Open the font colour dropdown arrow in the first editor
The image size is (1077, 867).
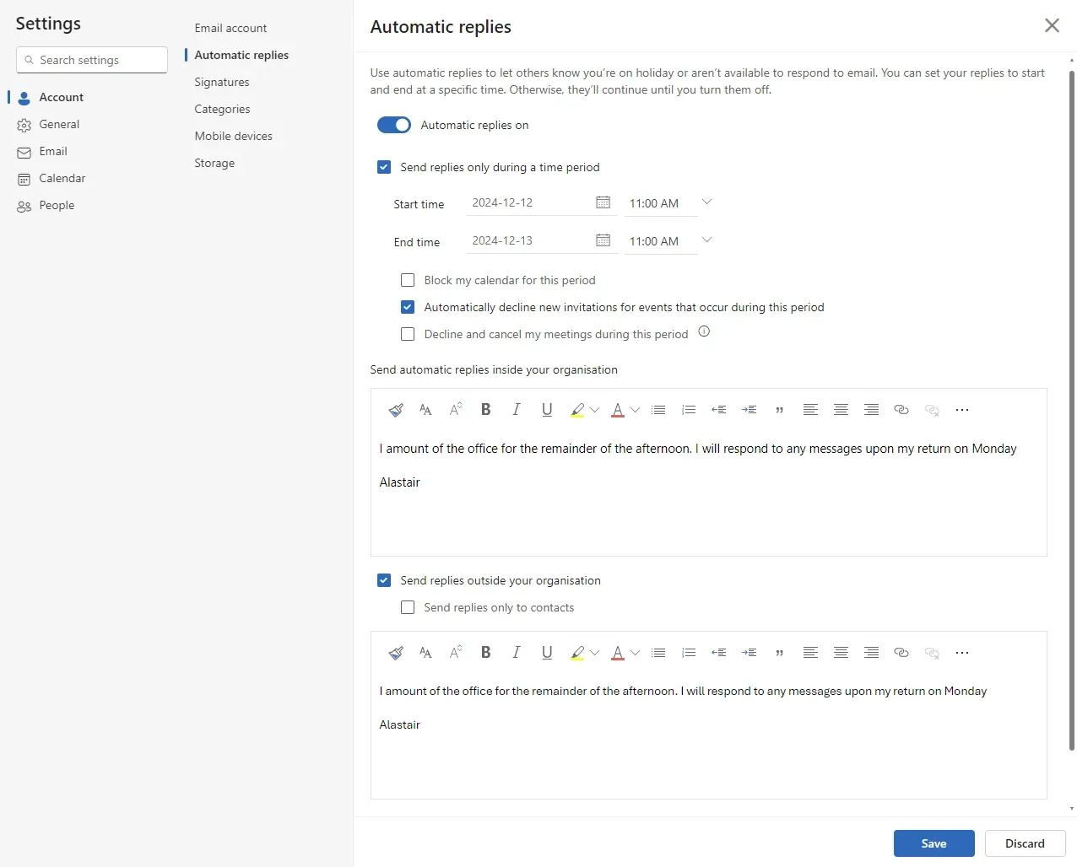pyautogui.click(x=636, y=410)
